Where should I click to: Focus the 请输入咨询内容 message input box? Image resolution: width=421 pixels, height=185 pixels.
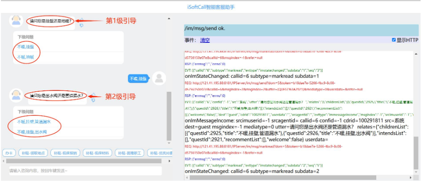tap(85, 171)
